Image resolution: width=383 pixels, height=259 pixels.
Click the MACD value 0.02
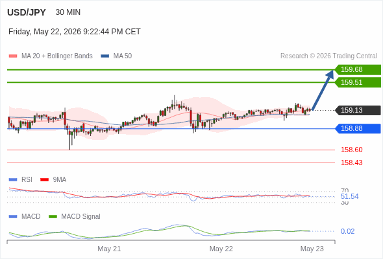tap(347, 231)
